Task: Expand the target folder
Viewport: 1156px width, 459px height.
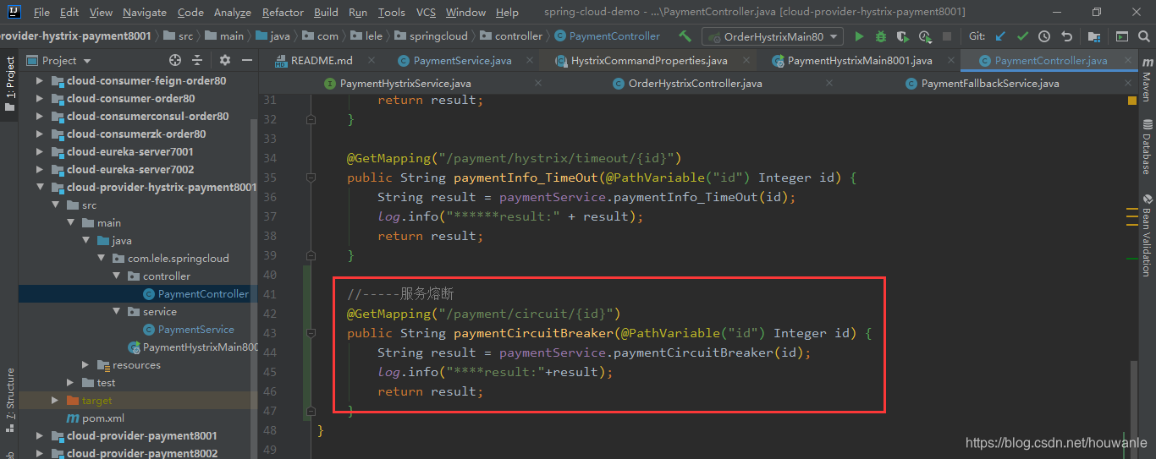Action: [55, 401]
